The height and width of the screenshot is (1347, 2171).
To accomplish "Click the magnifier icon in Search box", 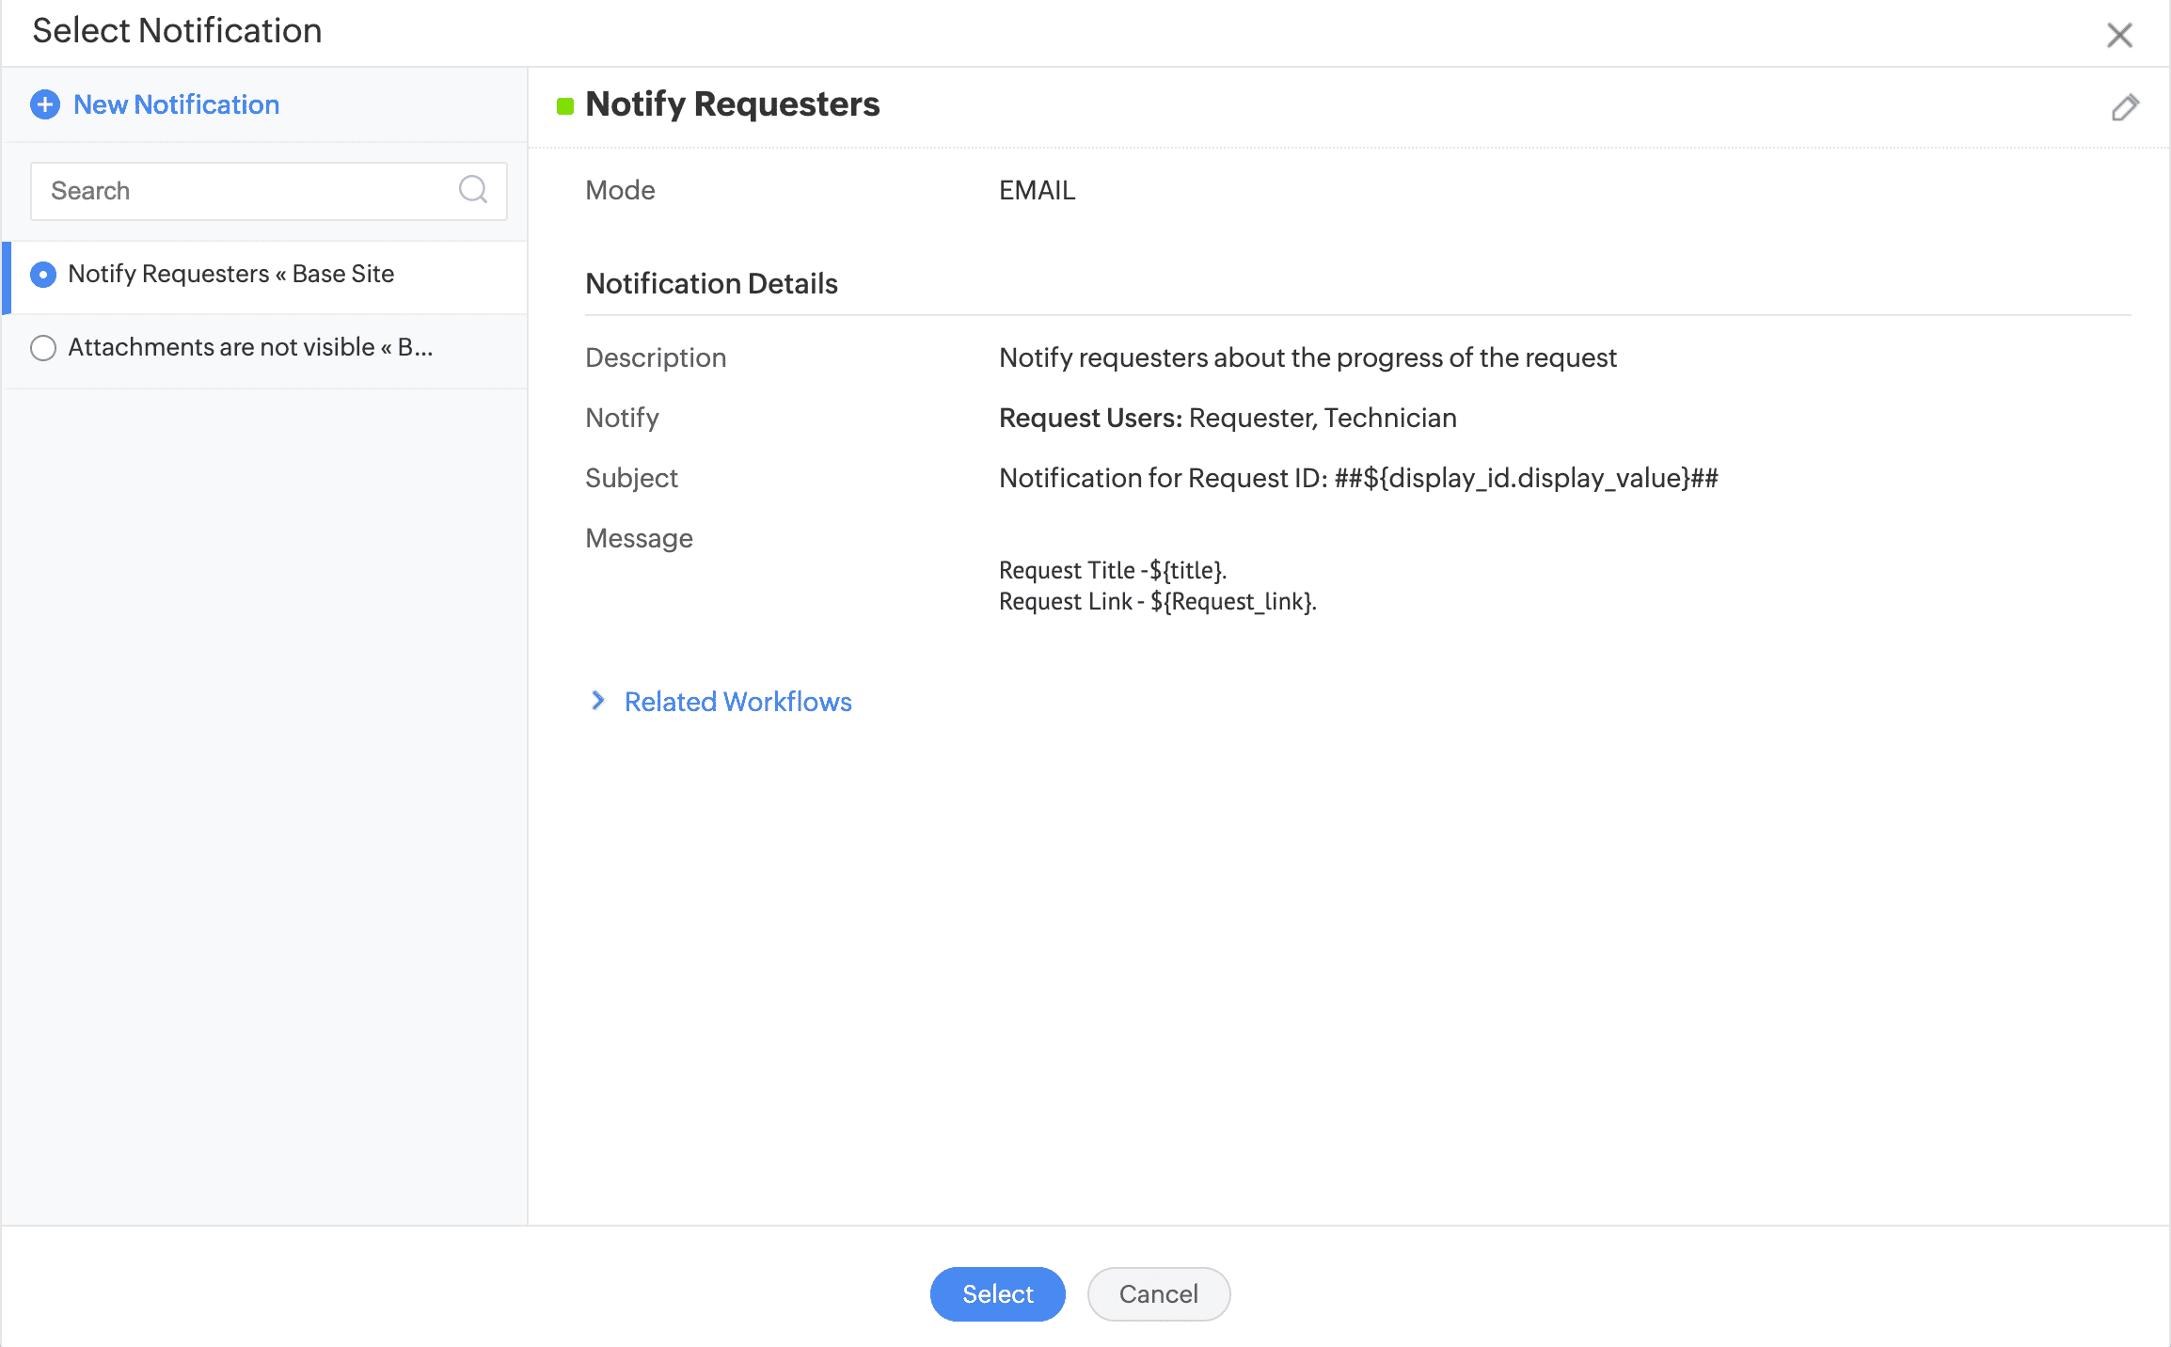I will click(473, 190).
